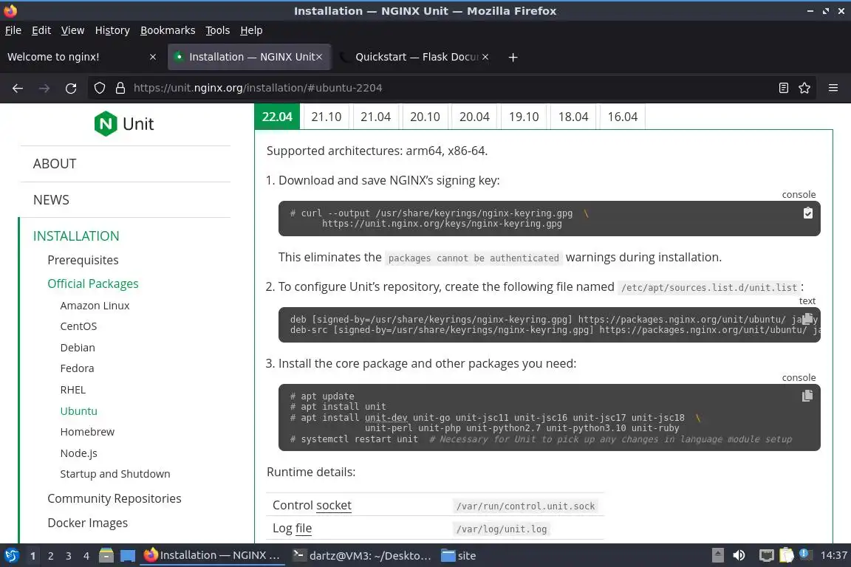Open RHEL installation link
Viewport: 851px width, 567px height.
coord(73,390)
